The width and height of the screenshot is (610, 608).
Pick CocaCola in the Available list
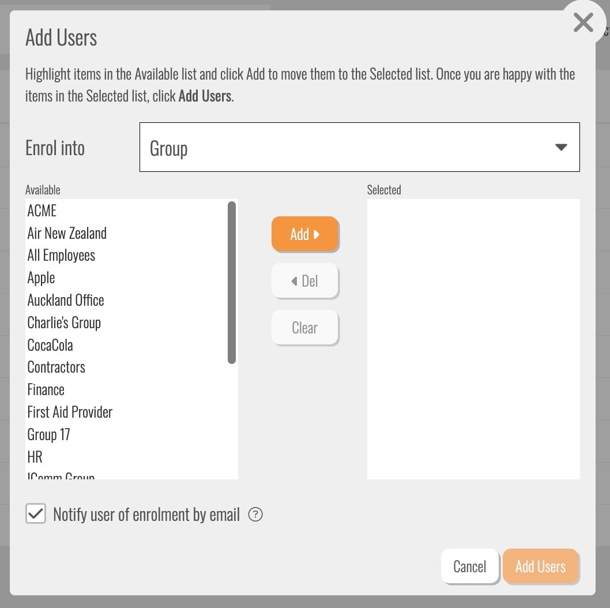50,346
